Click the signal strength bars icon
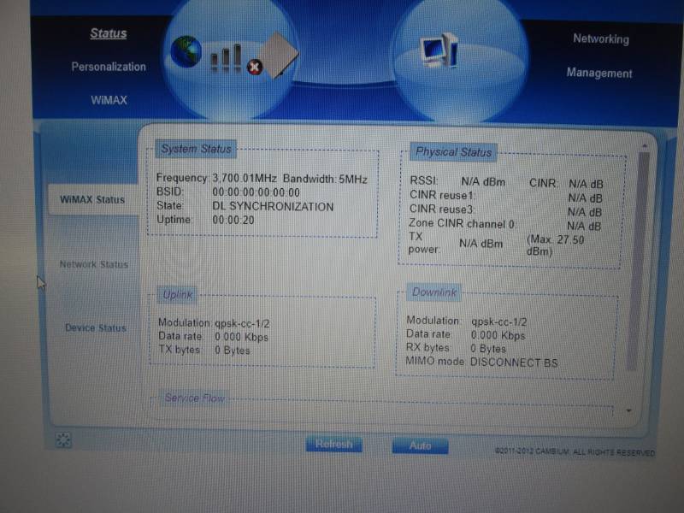 click(x=226, y=58)
